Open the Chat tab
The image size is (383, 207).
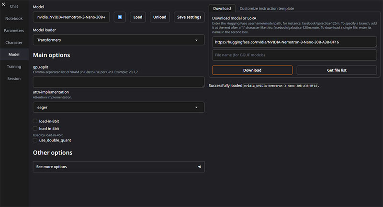coord(14,6)
